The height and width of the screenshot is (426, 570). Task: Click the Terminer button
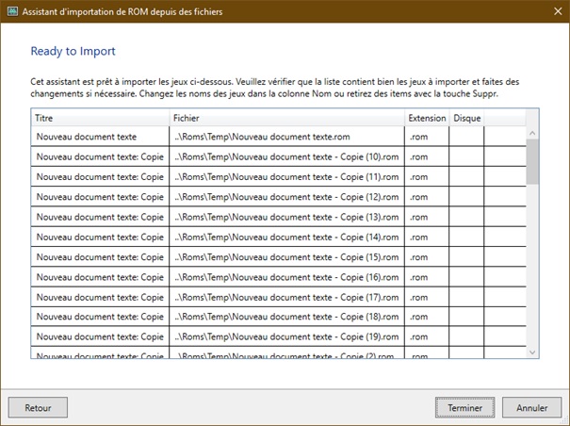click(x=464, y=407)
